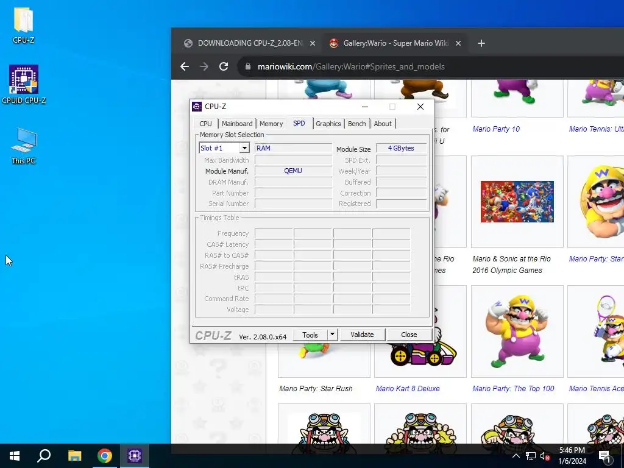Select the Gallery:Wario Super Mario Wiki tab

(x=395, y=43)
